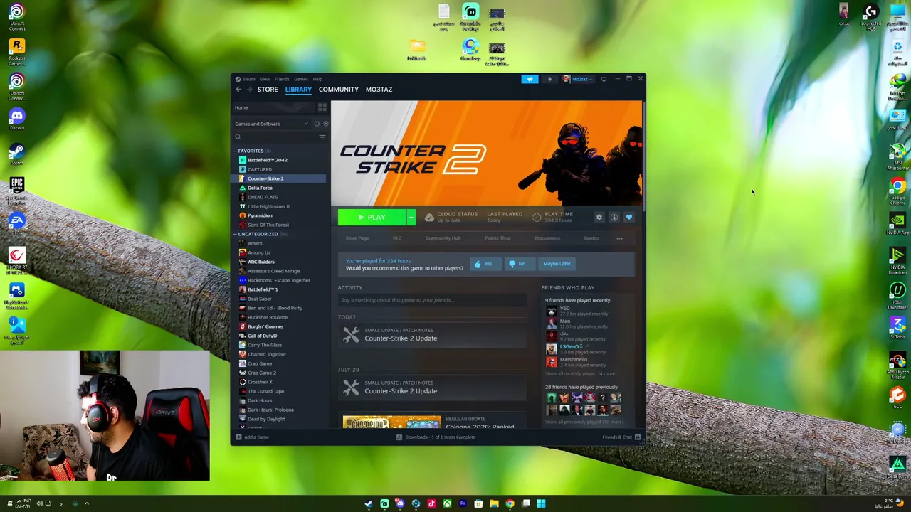
Task: Open the Downloads status bar item
Action: tap(436, 437)
